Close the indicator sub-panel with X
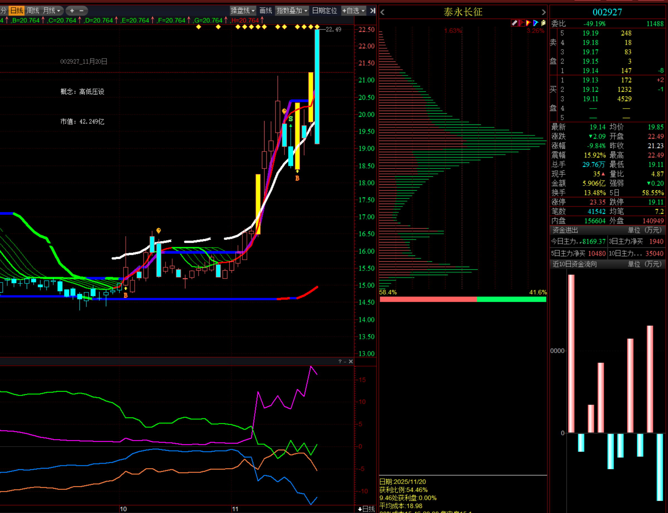The width and height of the screenshot is (668, 513). [351, 361]
